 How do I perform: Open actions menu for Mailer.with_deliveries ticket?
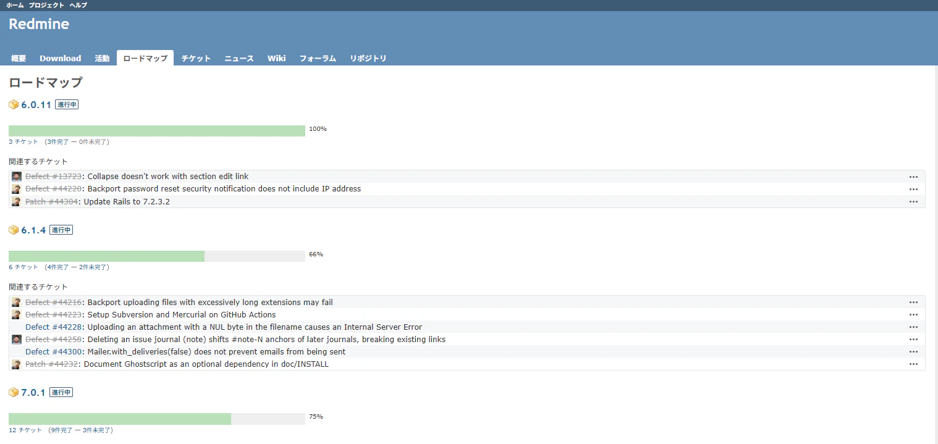point(913,352)
